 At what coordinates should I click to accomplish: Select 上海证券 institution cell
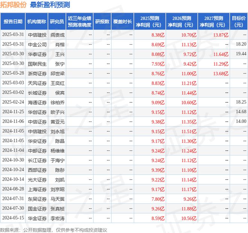tap(37, 189)
